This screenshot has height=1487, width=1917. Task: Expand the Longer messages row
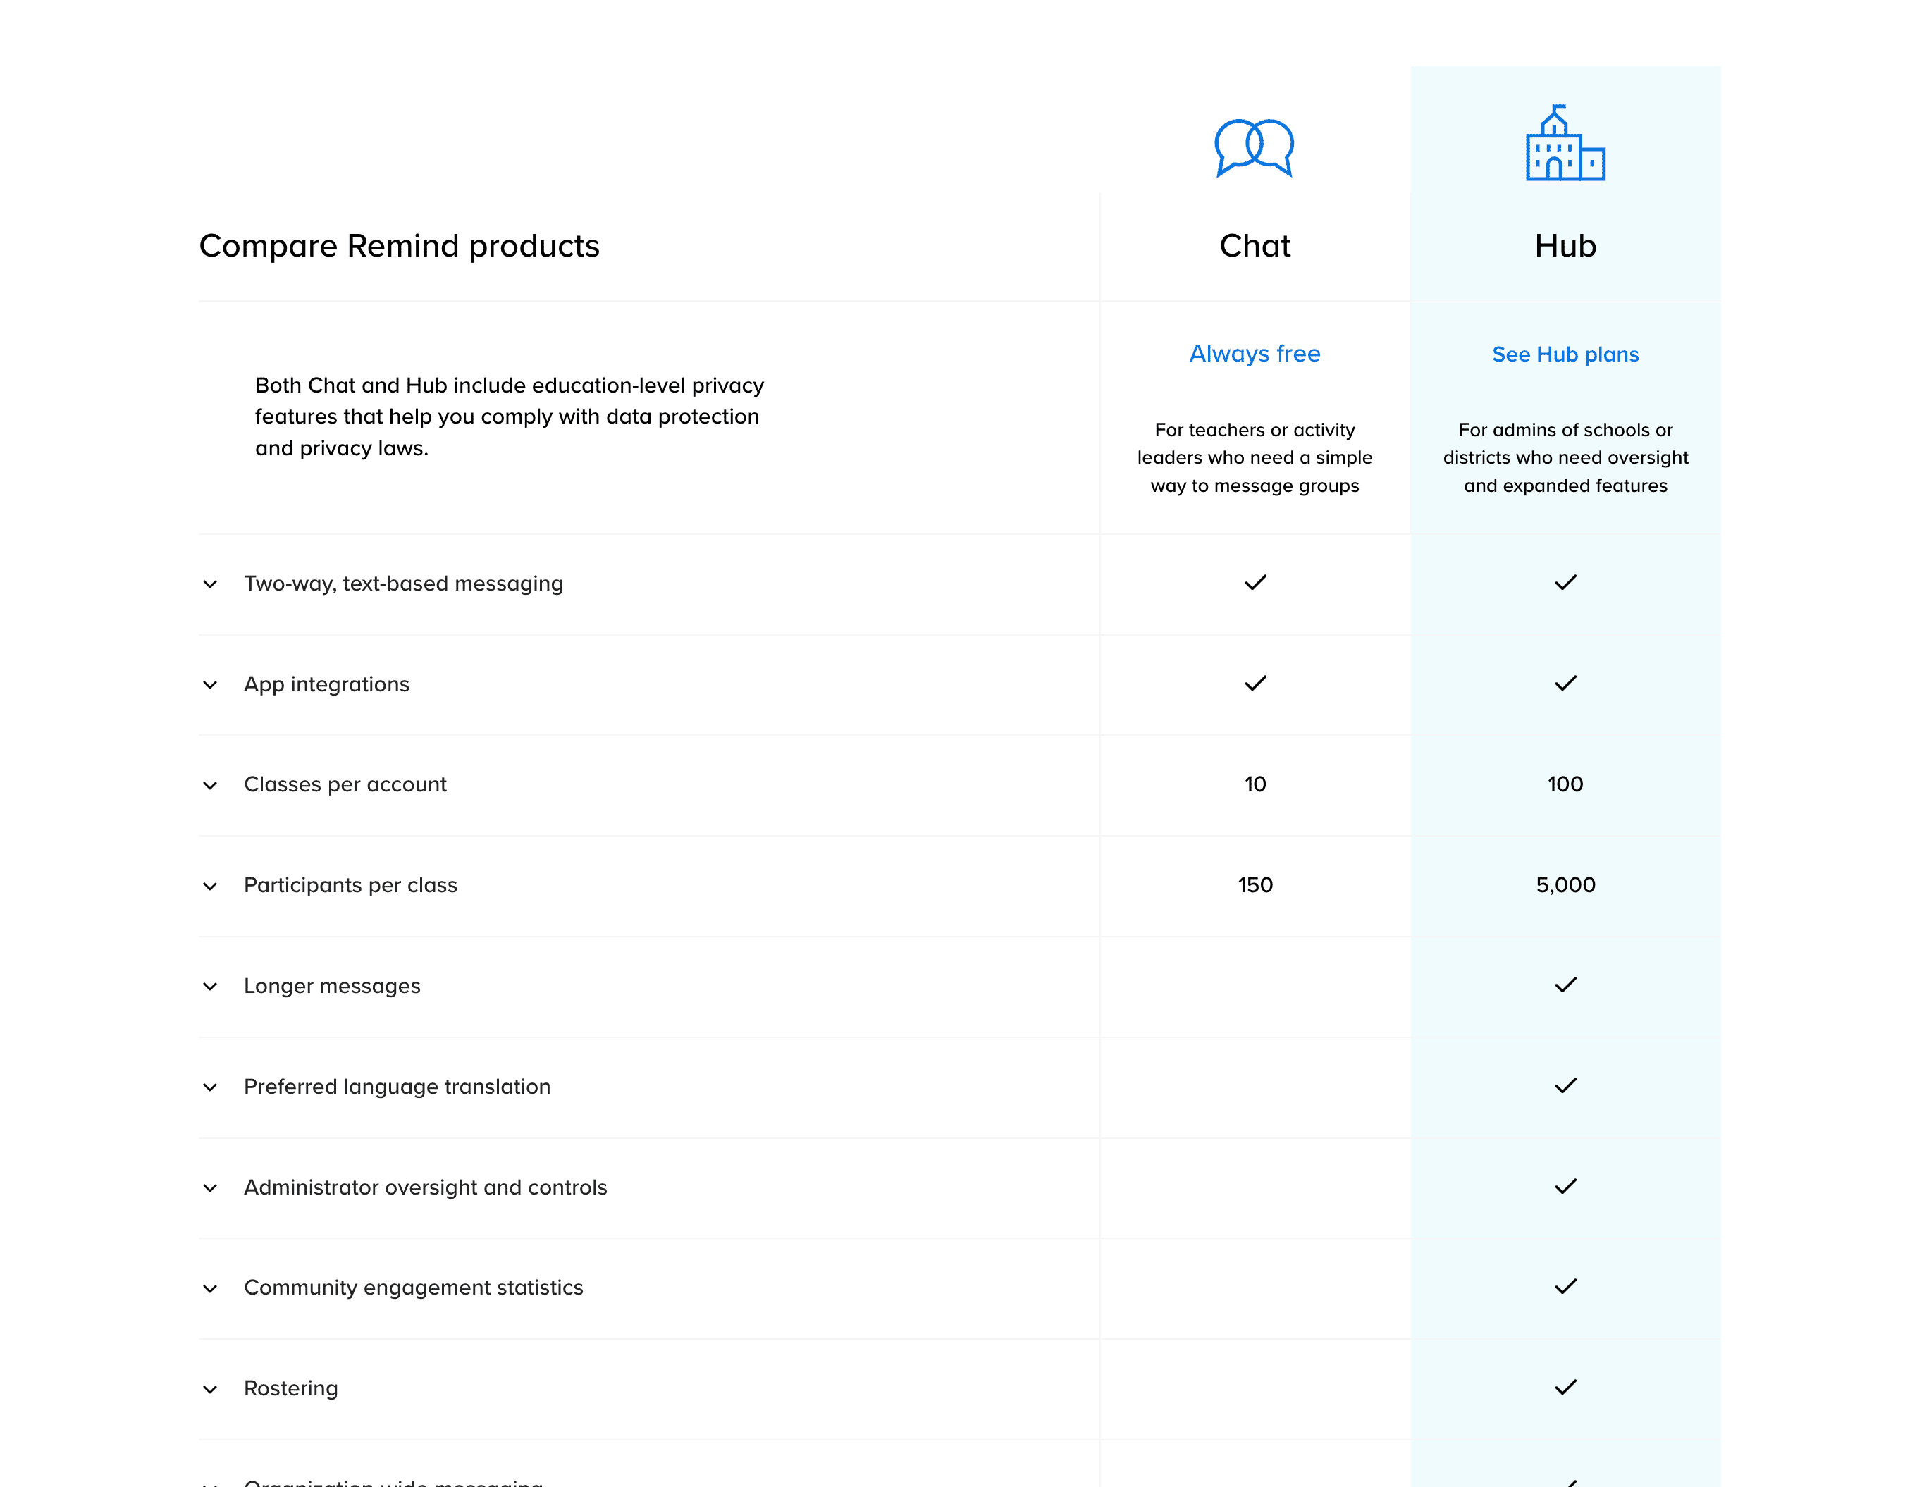pos(210,987)
